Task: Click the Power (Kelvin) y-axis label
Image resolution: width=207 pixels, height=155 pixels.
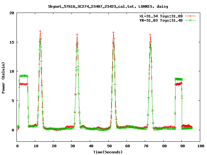Action: click(3, 78)
